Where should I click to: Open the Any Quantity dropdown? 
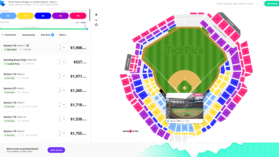[28, 35]
